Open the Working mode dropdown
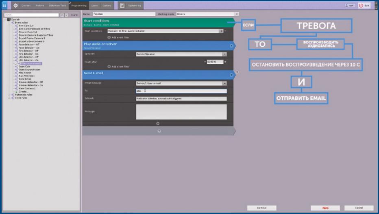Viewport: 379px width, 214px height. pyautogui.click(x=237, y=14)
